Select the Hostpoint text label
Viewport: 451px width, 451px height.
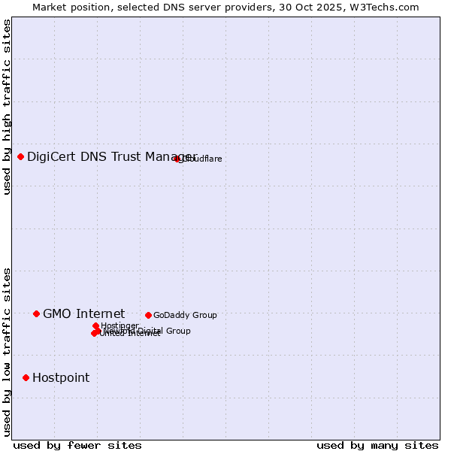[61, 377]
